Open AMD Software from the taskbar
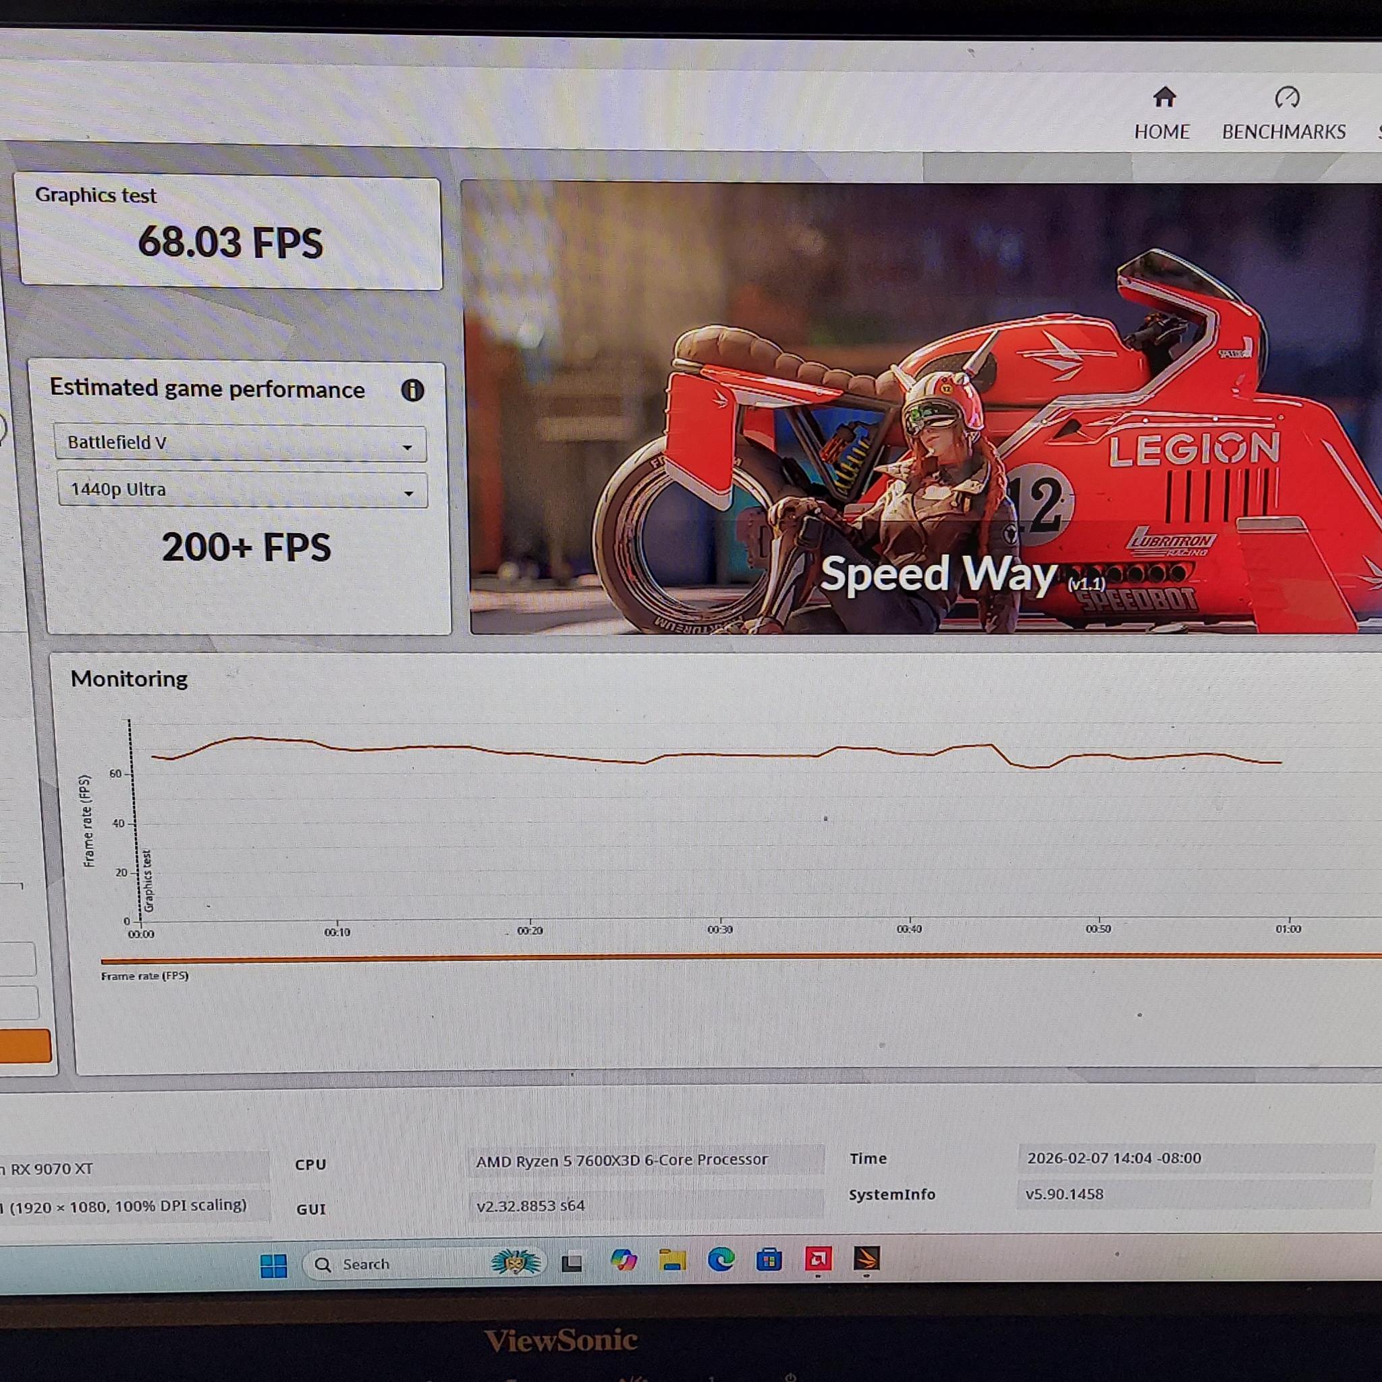This screenshot has width=1382, height=1382. tap(818, 1259)
